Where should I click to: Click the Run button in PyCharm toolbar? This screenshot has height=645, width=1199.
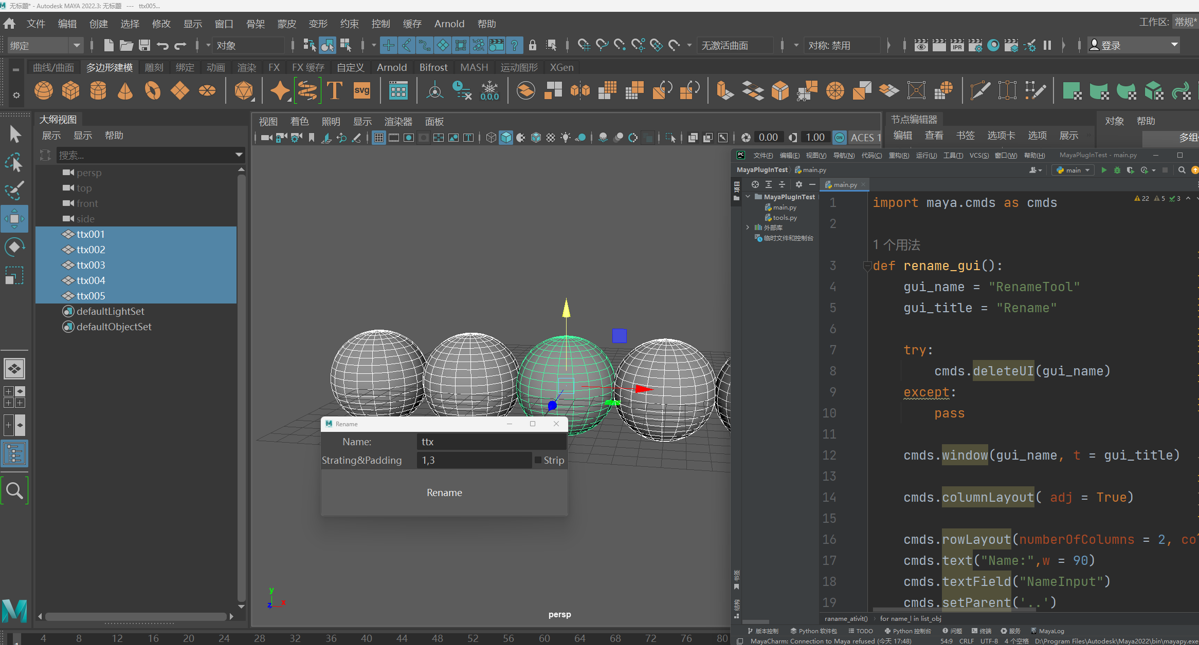click(1104, 170)
